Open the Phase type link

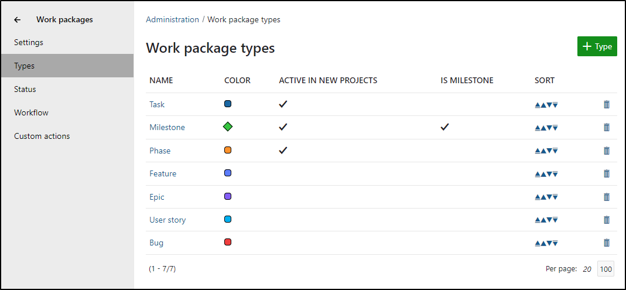click(160, 151)
